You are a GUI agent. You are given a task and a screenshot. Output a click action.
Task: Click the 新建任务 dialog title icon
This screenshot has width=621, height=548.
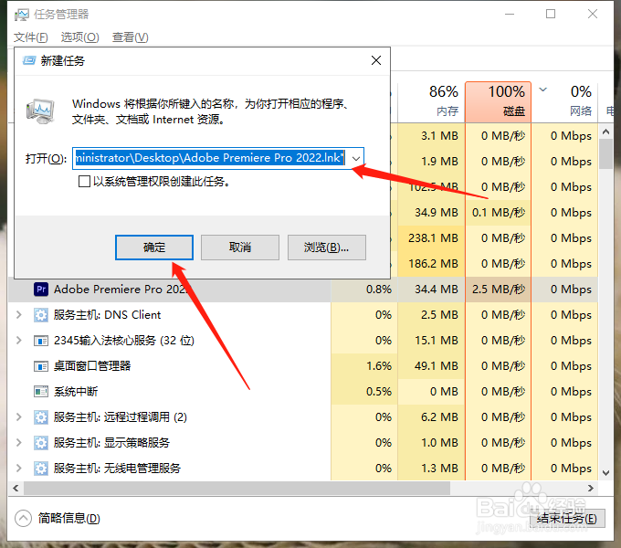(x=29, y=60)
